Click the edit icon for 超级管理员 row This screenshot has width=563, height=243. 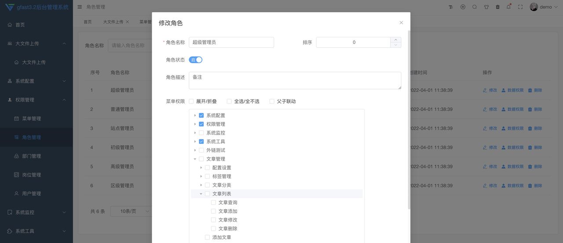pos(485,90)
